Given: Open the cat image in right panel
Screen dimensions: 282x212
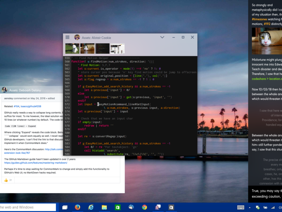Looking at the screenshot, I should coord(267,41).
